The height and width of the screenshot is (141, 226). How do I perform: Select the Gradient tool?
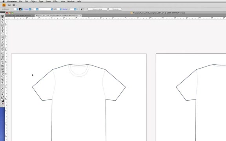click(x=2, y=72)
